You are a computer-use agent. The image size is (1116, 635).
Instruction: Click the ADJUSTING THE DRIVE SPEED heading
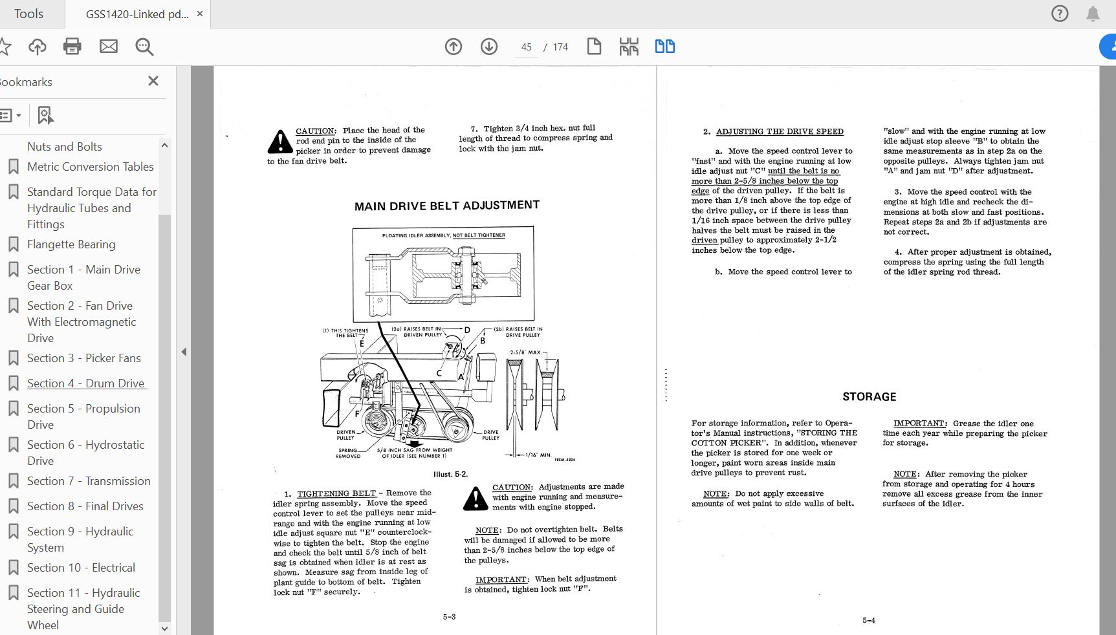tap(780, 131)
